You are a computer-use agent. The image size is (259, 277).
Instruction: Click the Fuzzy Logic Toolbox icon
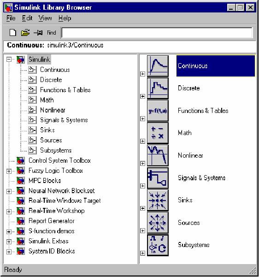click(x=21, y=171)
